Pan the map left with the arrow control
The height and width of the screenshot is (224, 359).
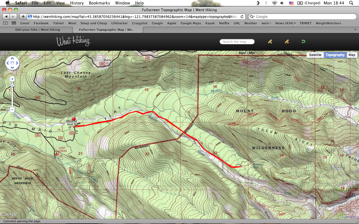click(8, 63)
